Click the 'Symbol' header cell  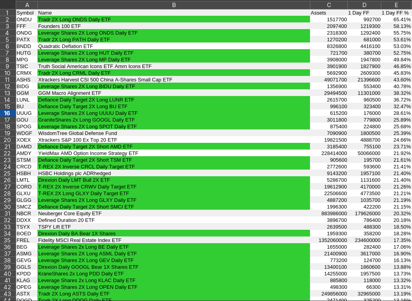27,13
